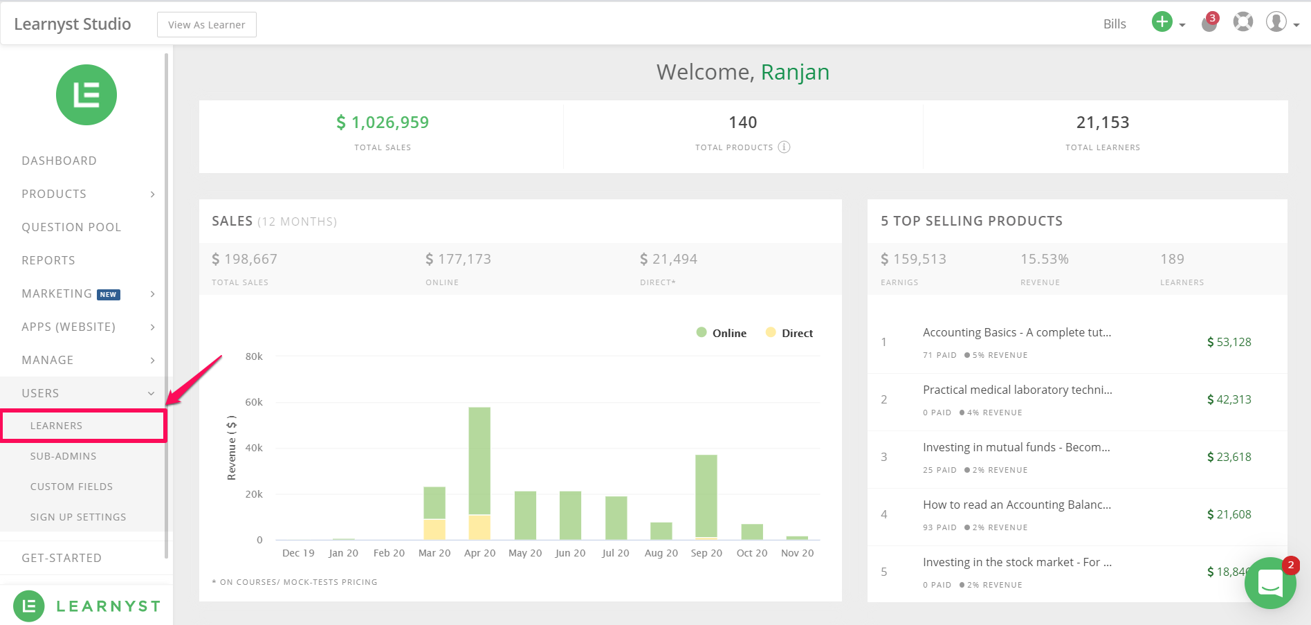Image resolution: width=1311 pixels, height=625 pixels.
Task: Expand the Manage submenu chevron
Action: [153, 361]
